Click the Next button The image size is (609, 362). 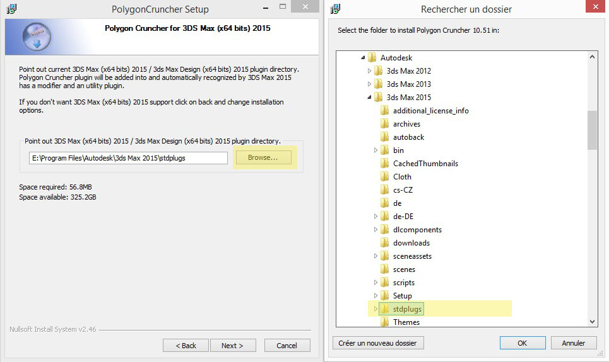coord(233,346)
